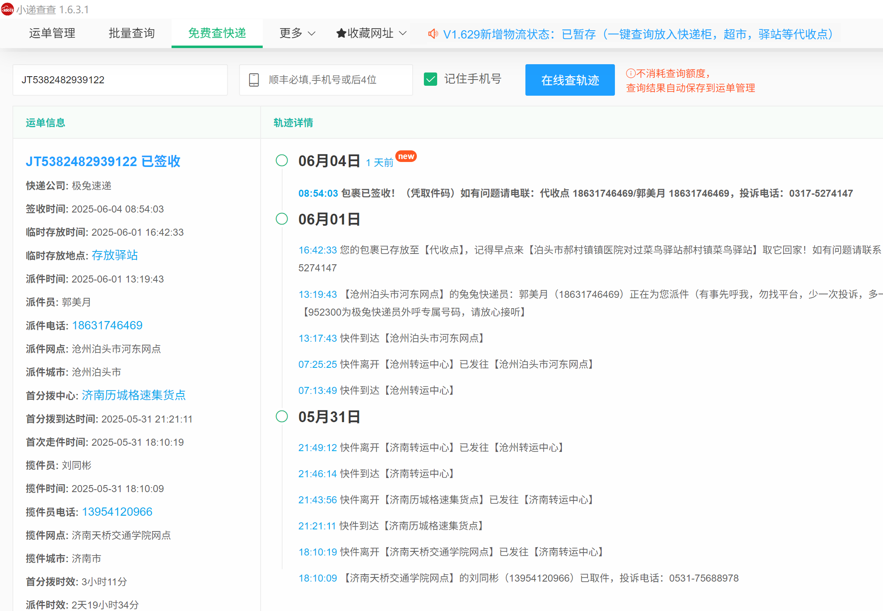Click the phone icon in the 顺丰必填 input

tap(254, 80)
